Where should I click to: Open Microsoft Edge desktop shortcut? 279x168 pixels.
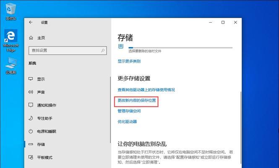(x=11, y=40)
